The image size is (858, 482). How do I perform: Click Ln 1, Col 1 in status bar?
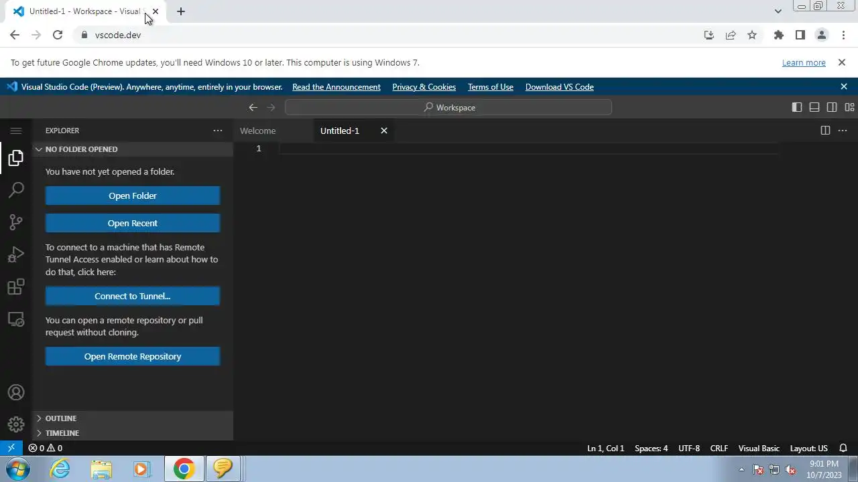(x=605, y=448)
